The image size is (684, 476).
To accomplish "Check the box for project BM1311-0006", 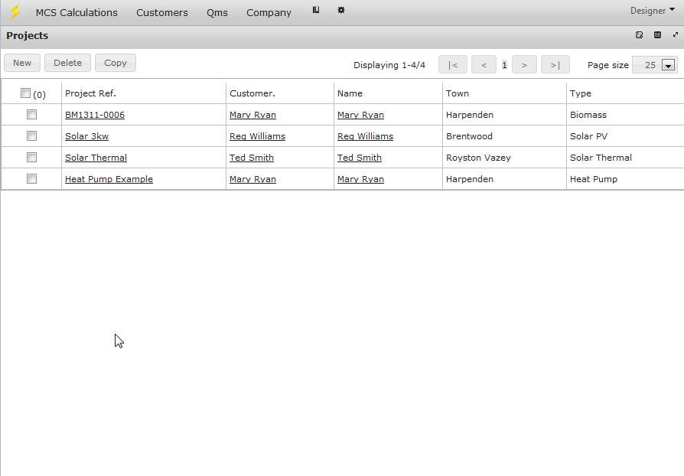I will pos(31,115).
